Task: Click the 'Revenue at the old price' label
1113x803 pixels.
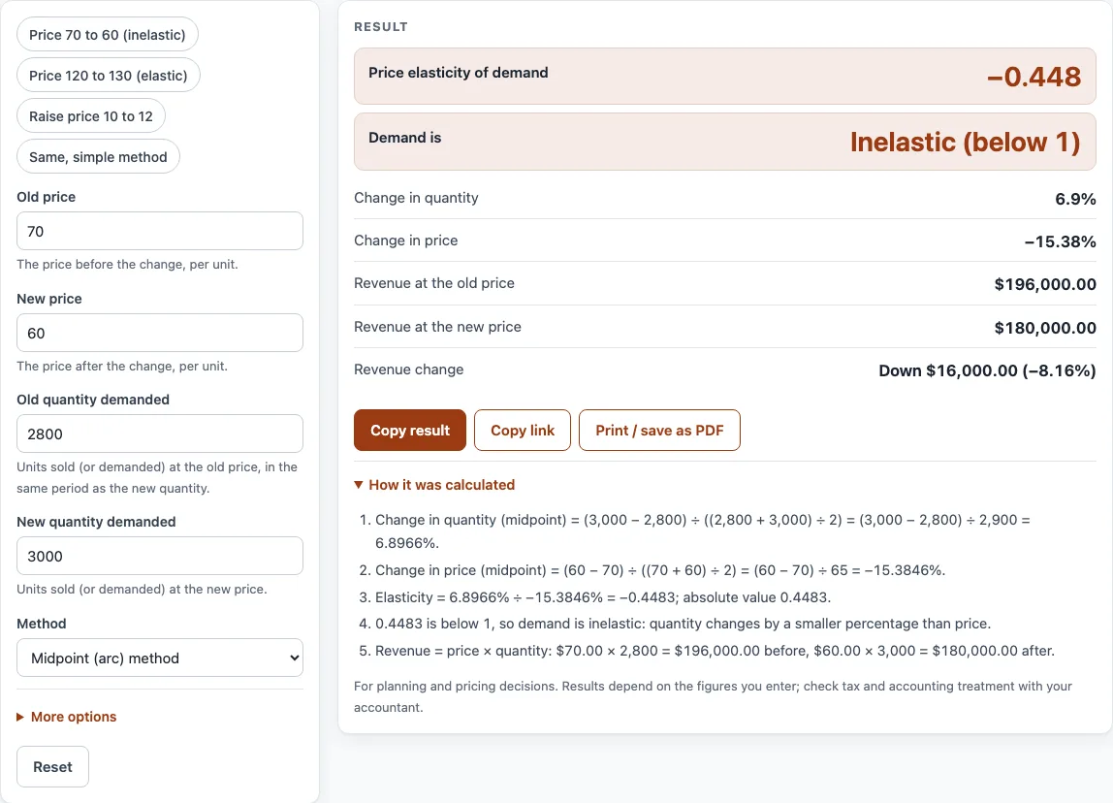Action: point(434,282)
